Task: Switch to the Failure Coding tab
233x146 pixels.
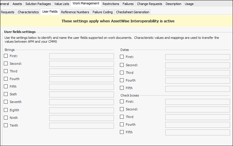Action: (x=103, y=12)
